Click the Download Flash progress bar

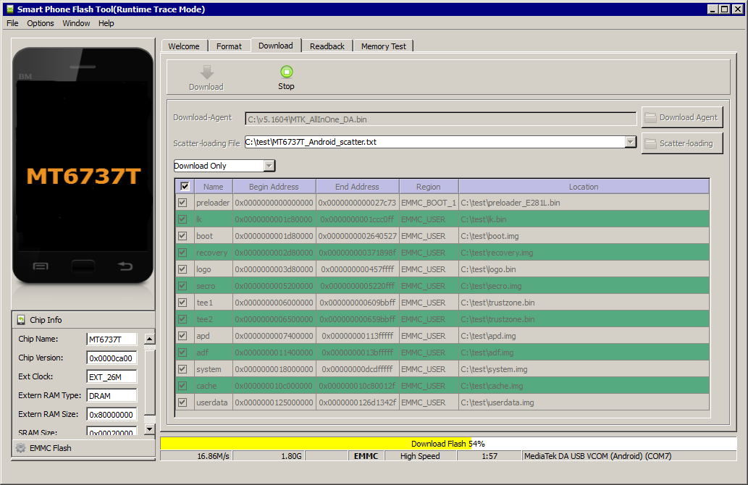point(447,444)
